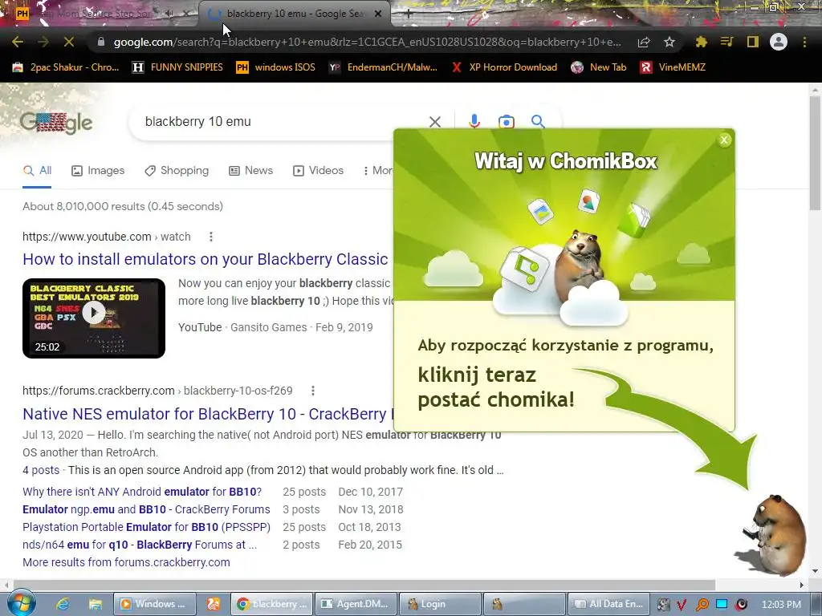The width and height of the screenshot is (822, 616).
Task: Open the Windows Start menu
Action: pyautogui.click(x=21, y=603)
